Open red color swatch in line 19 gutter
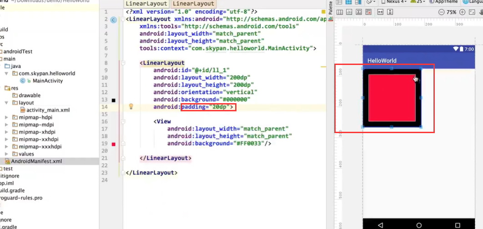Screen dimensions: 483x229 (x=114, y=144)
